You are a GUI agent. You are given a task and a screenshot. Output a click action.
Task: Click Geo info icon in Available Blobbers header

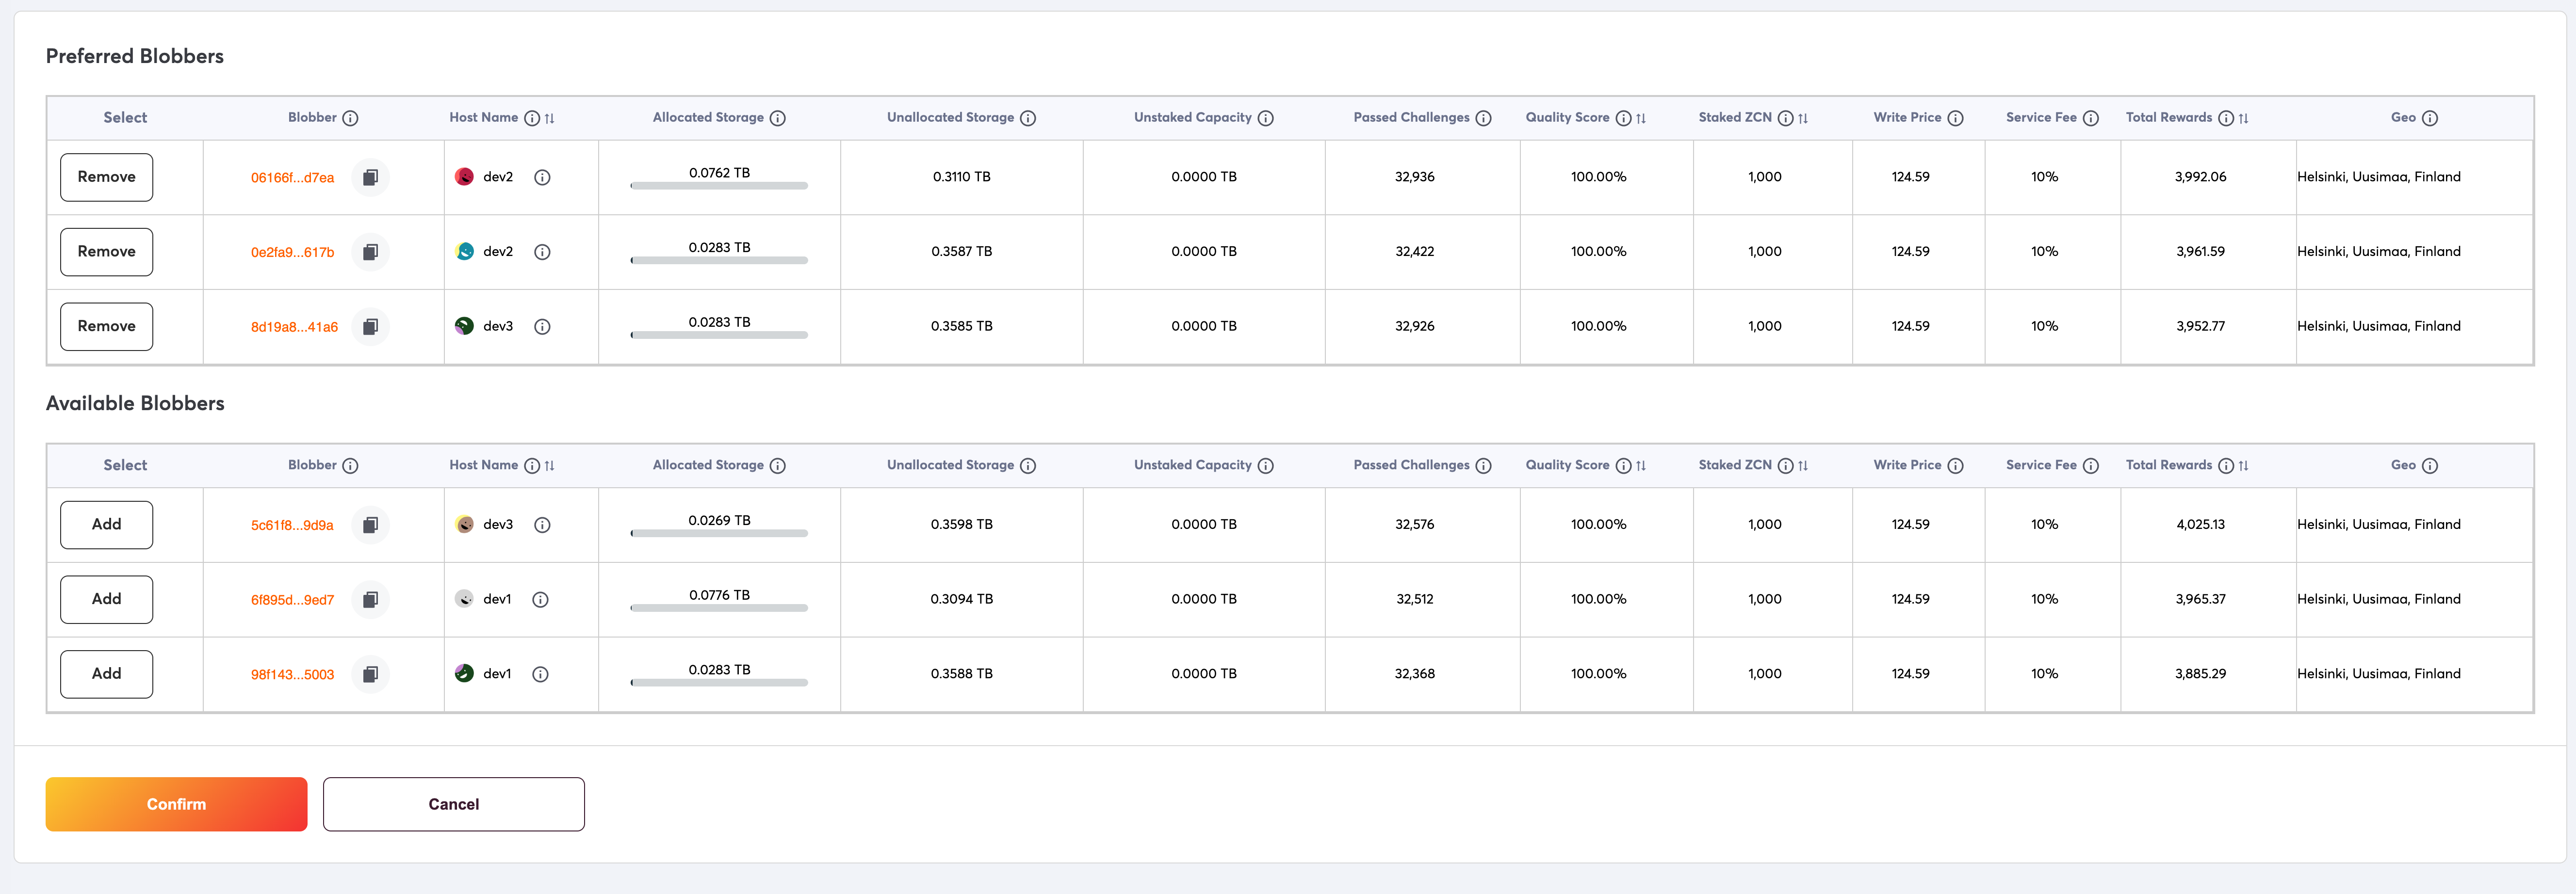[2430, 465]
